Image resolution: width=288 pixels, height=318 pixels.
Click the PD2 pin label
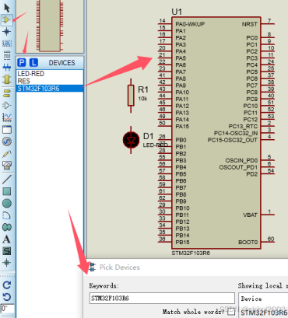[x=252, y=174]
